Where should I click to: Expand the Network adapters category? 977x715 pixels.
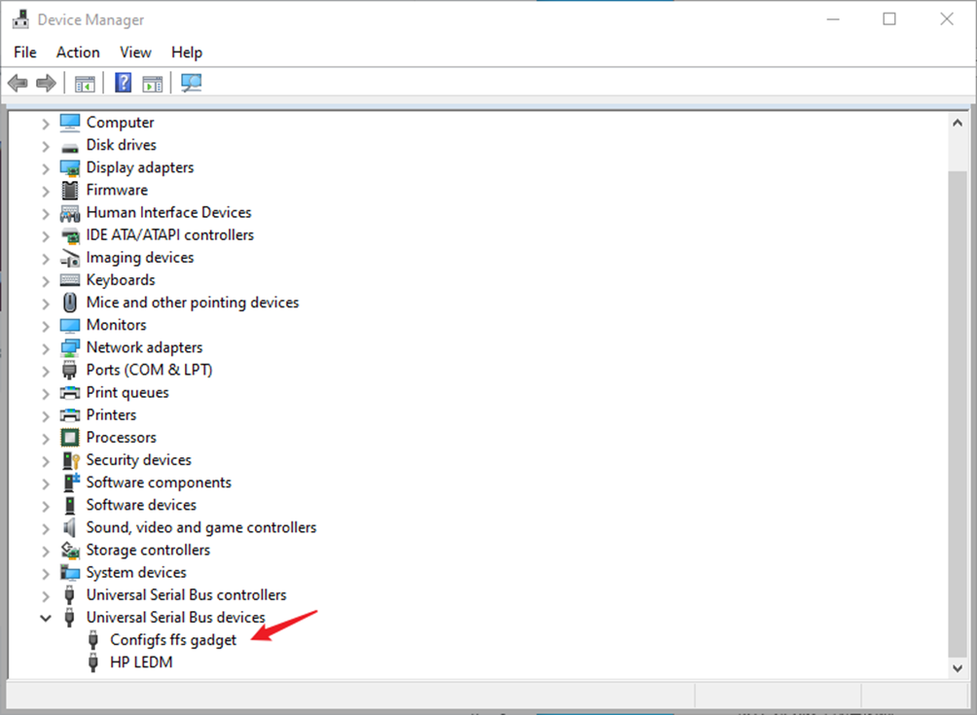pyautogui.click(x=45, y=347)
